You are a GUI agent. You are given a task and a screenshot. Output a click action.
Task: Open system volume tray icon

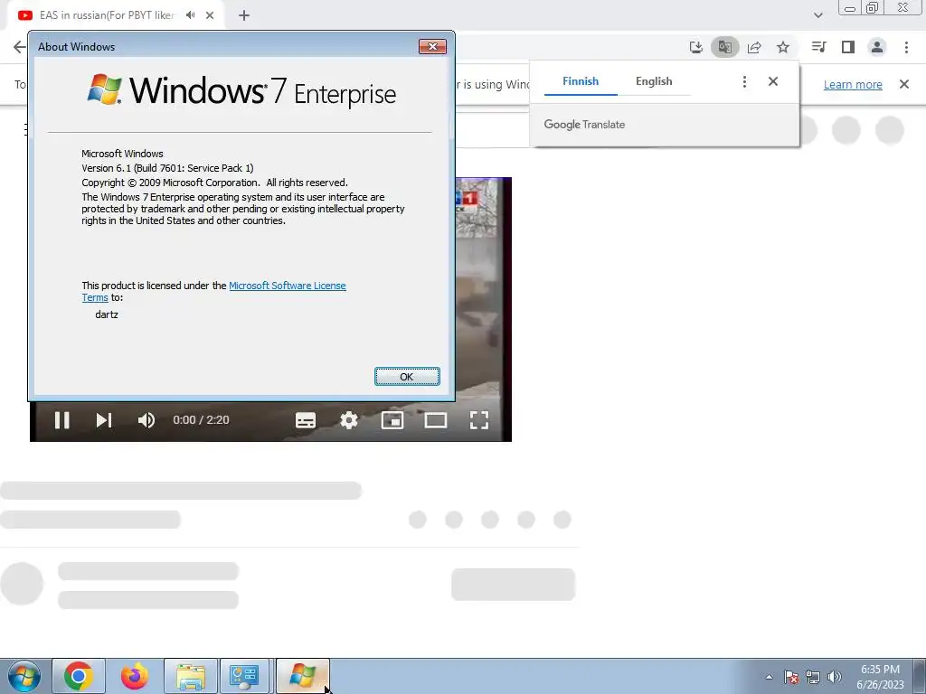point(834,678)
